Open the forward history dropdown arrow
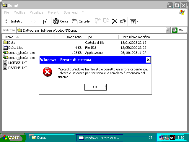This screenshot has width=189, height=142. pos(40,21)
